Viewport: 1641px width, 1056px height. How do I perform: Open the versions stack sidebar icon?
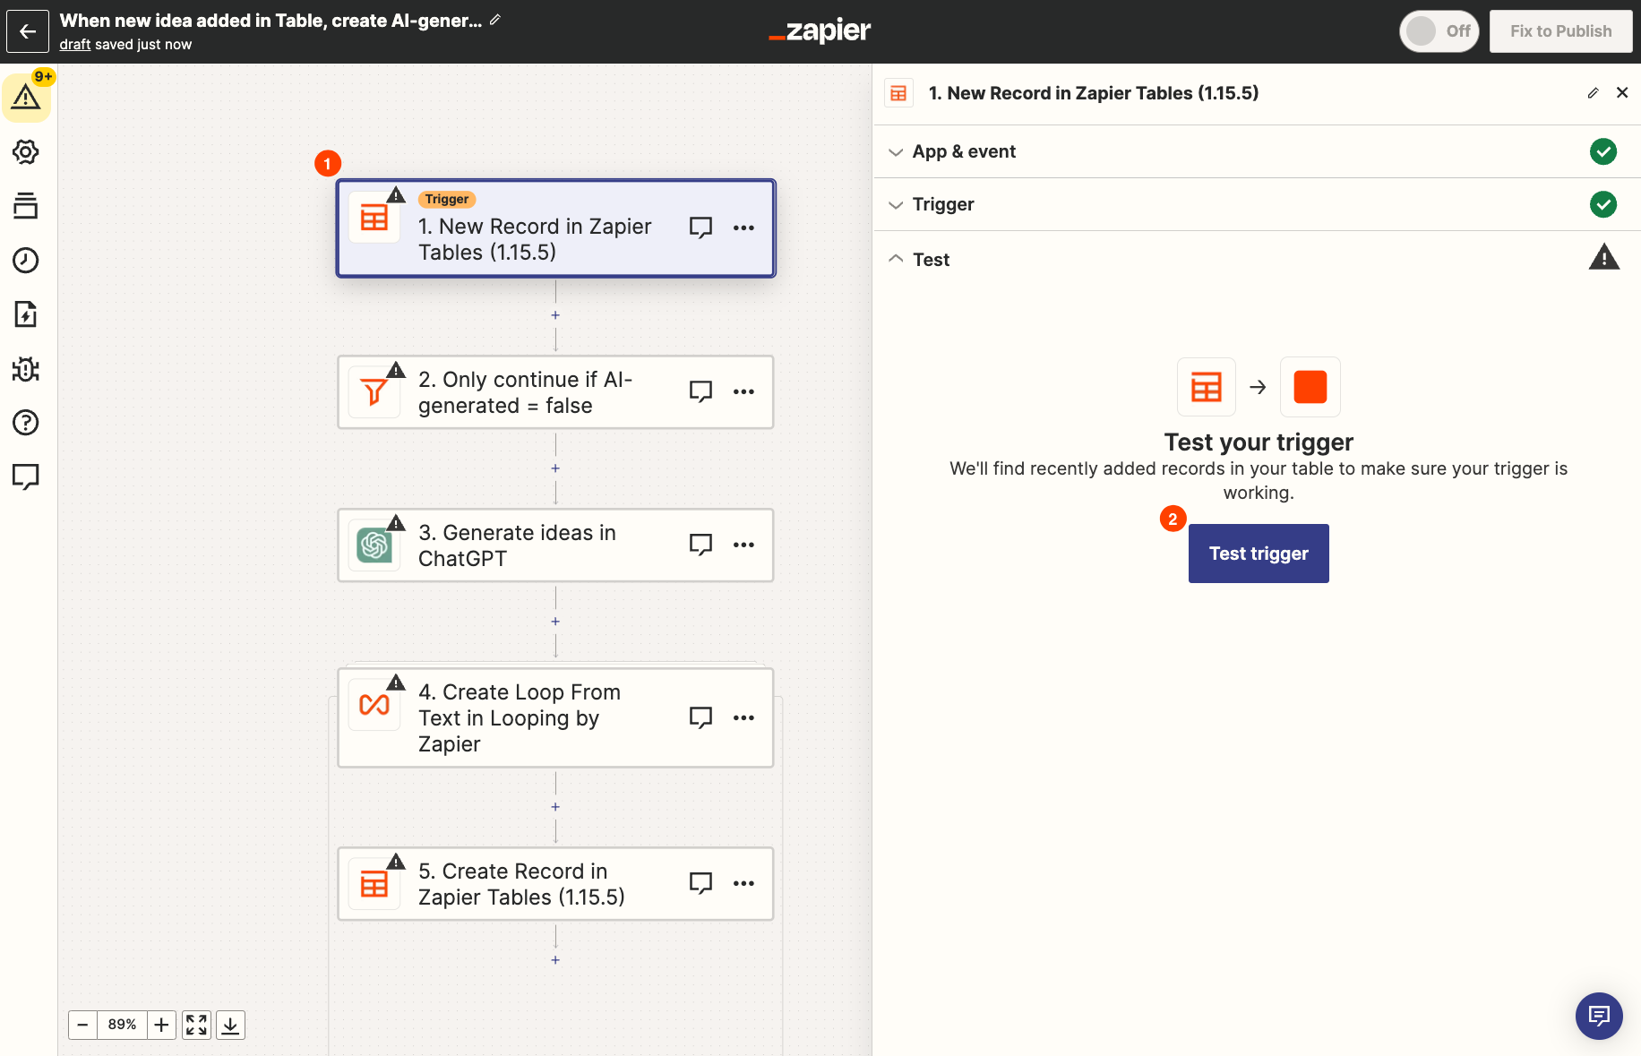pos(26,206)
